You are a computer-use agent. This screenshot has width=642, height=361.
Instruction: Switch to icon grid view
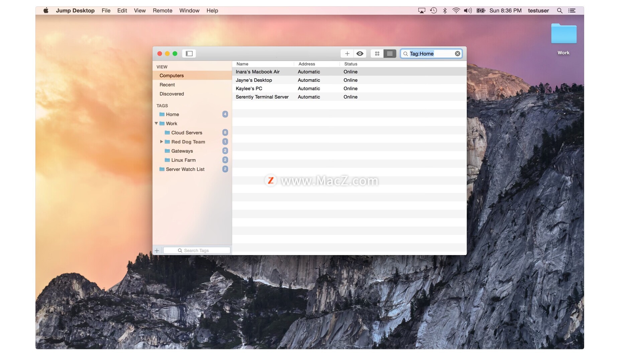click(377, 53)
